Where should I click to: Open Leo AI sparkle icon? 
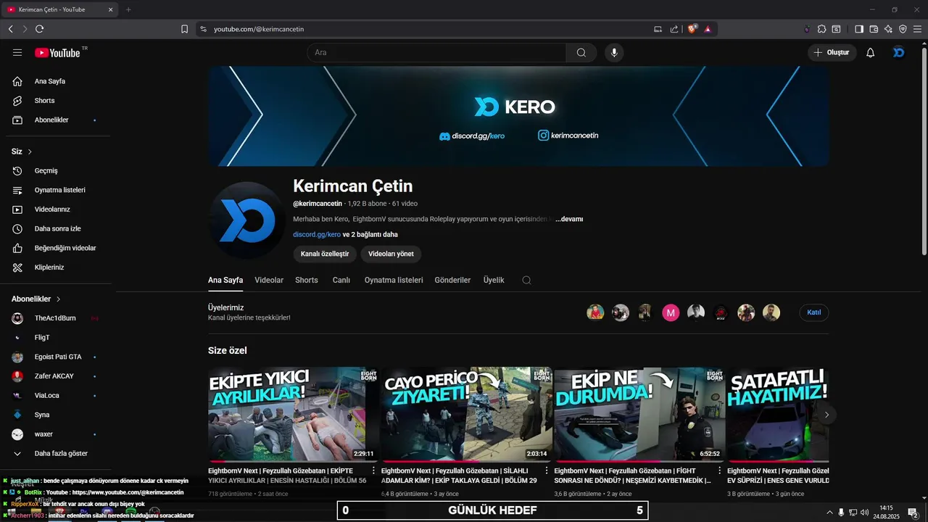pos(888,29)
